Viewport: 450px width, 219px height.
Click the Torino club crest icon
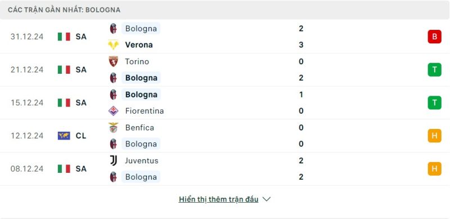click(x=114, y=61)
